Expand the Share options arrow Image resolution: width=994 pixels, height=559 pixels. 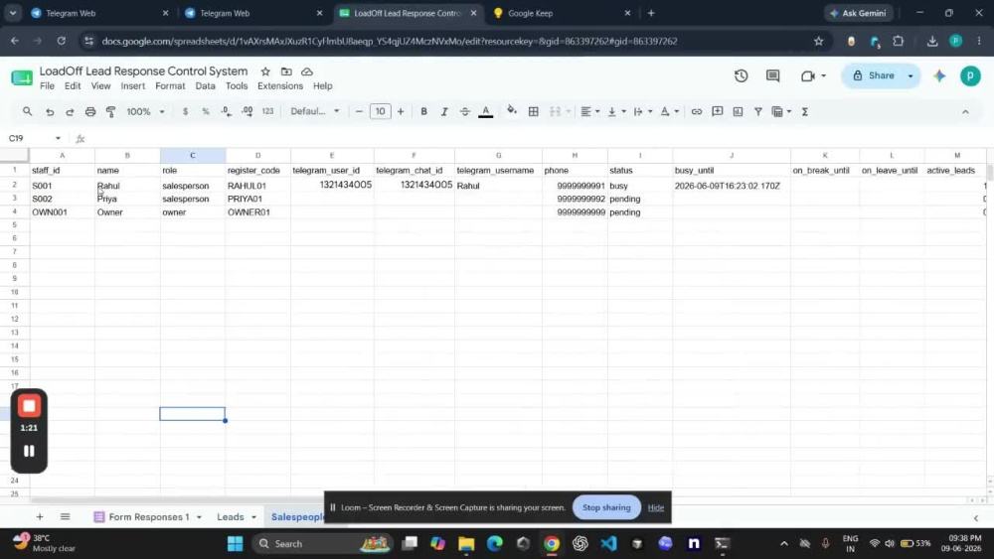point(911,76)
